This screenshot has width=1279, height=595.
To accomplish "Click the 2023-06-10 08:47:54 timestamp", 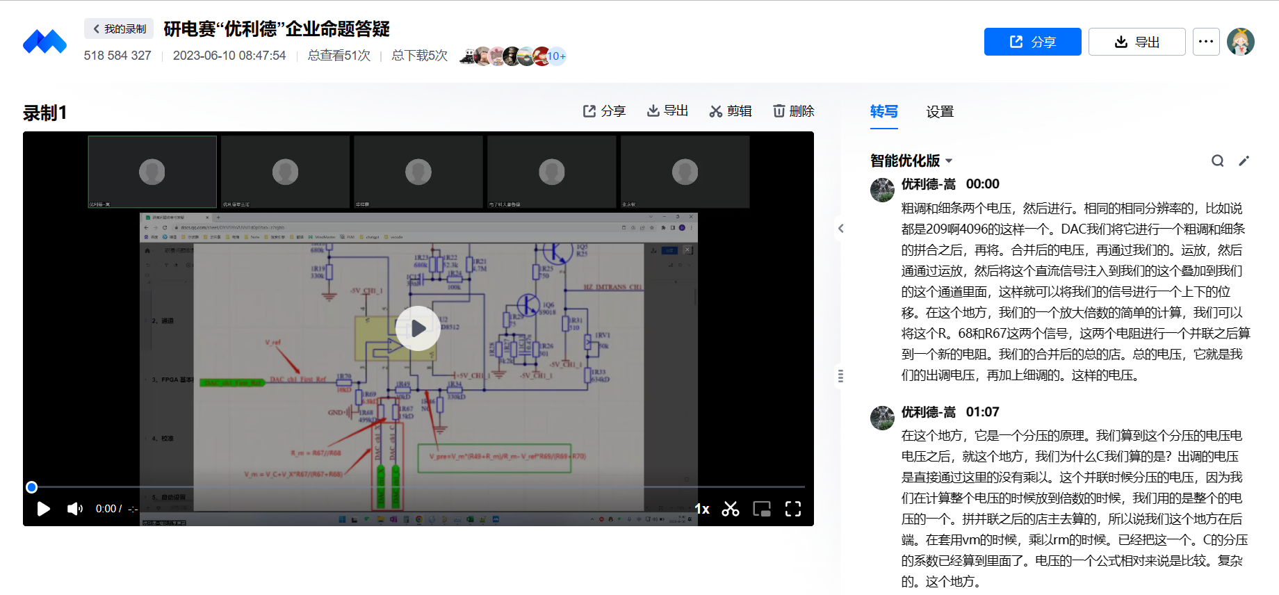I will (229, 56).
